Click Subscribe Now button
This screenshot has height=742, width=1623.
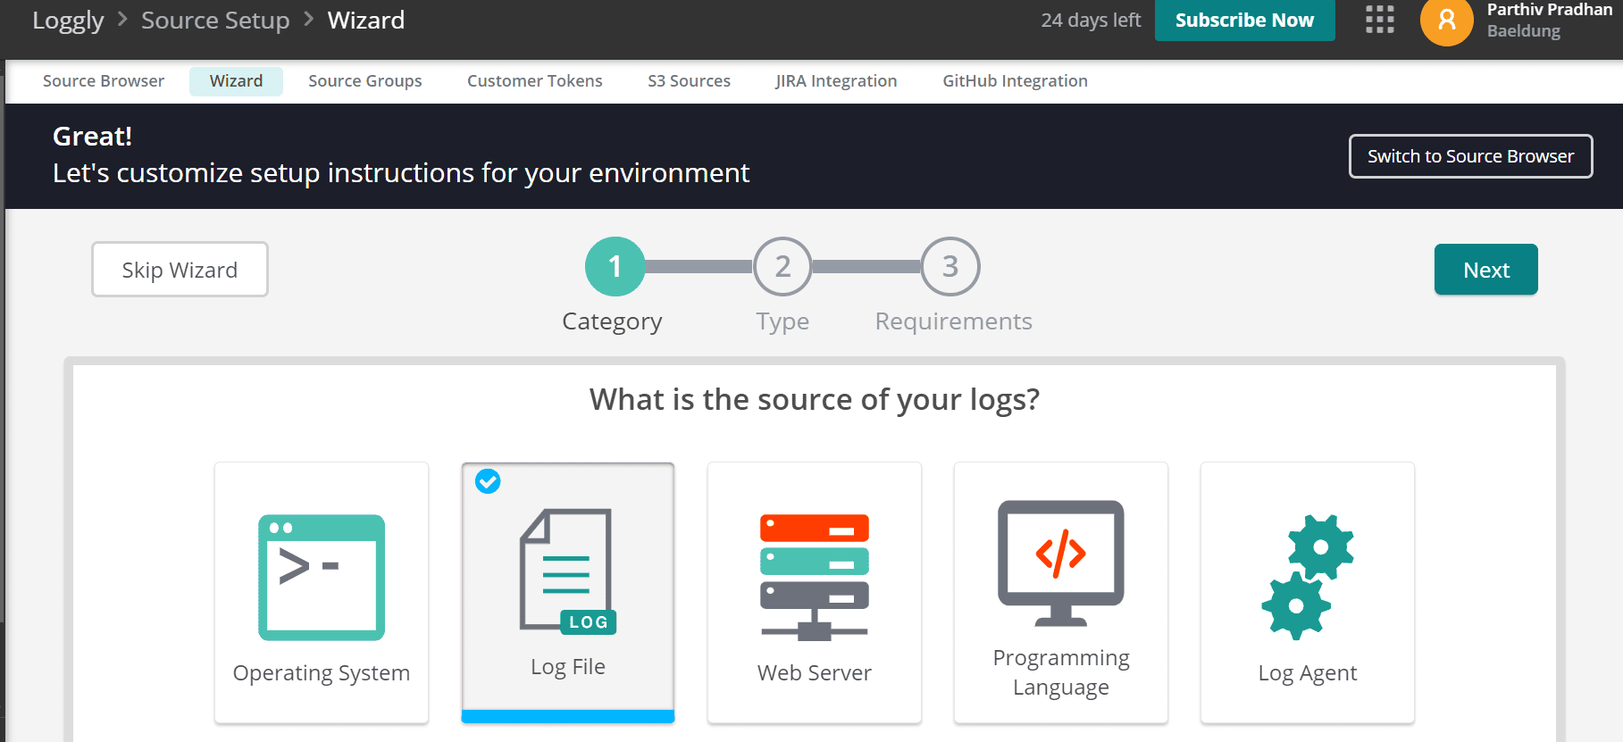[1244, 21]
